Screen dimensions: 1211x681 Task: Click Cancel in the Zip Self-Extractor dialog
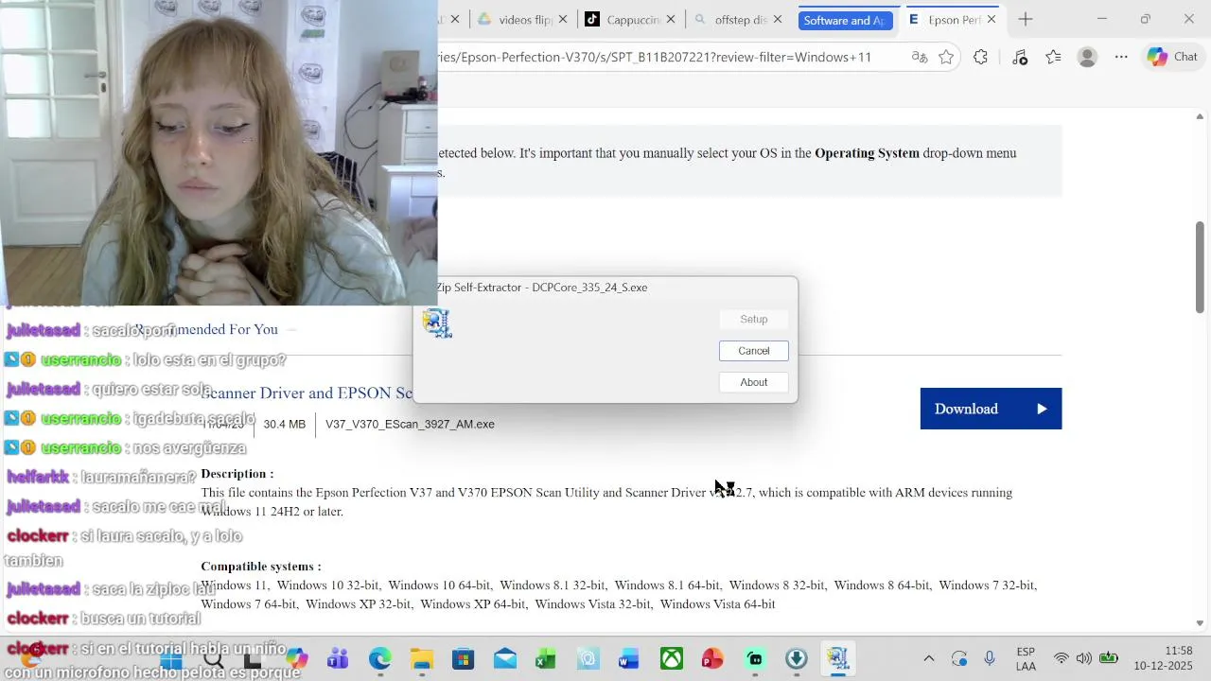[754, 351]
